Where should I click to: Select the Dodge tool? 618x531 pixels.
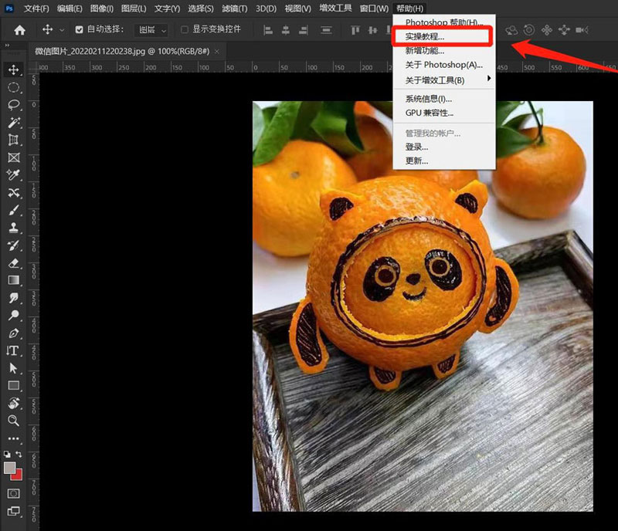[x=13, y=315]
